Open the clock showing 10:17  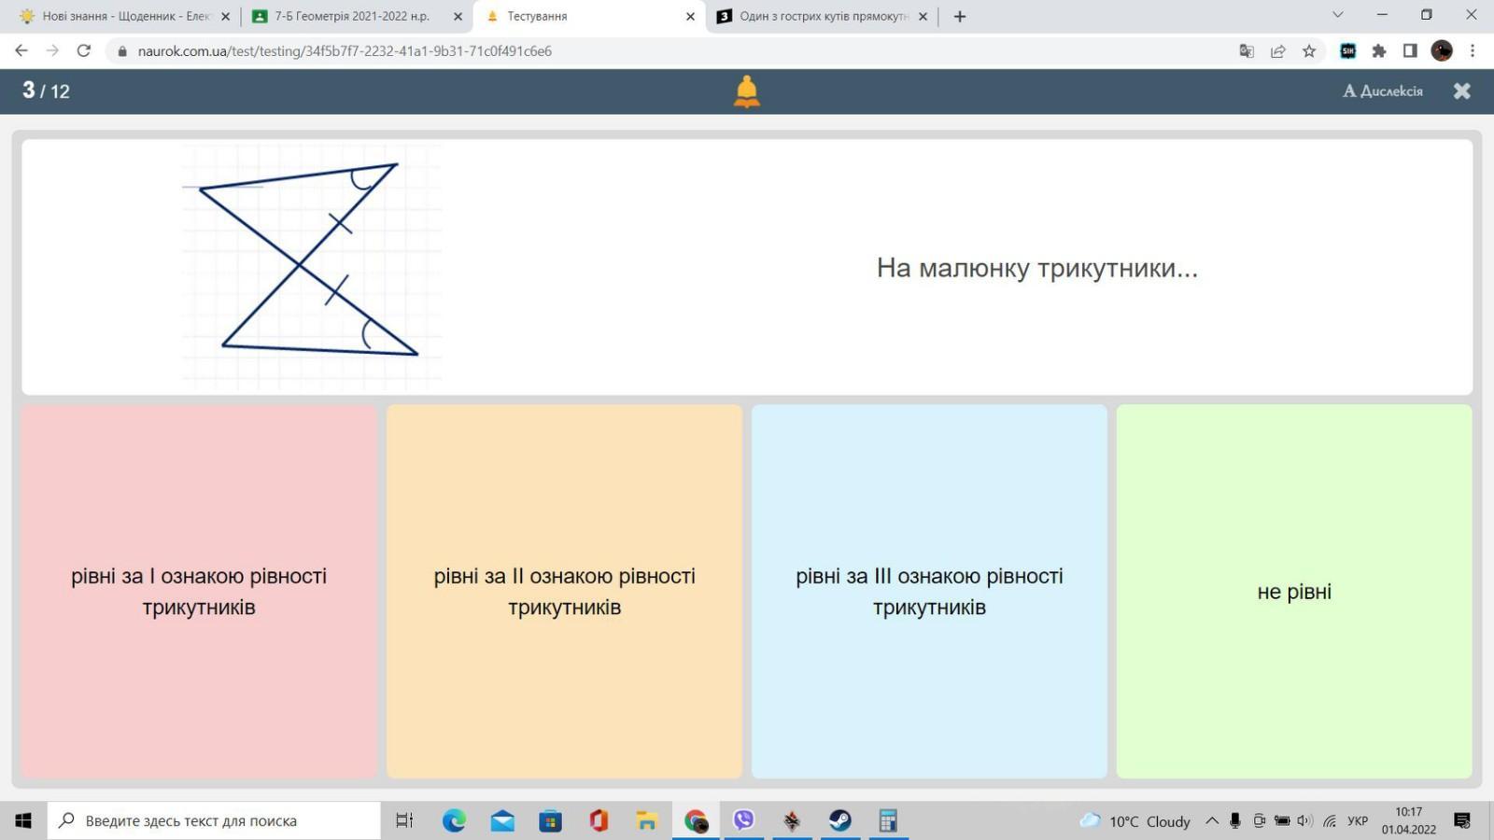(1409, 820)
